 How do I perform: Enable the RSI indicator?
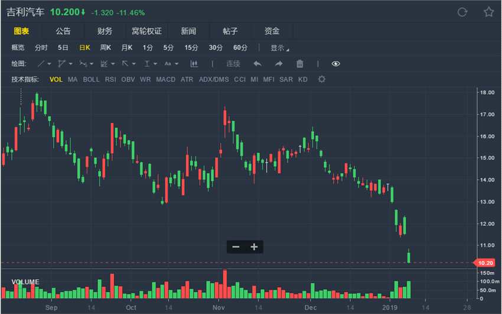click(x=110, y=79)
